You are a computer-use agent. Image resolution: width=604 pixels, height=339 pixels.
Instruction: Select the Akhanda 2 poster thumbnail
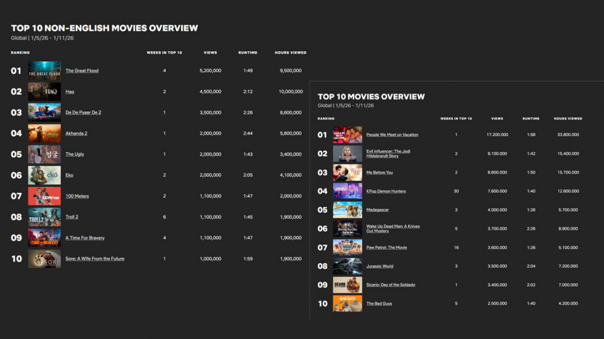coord(44,134)
